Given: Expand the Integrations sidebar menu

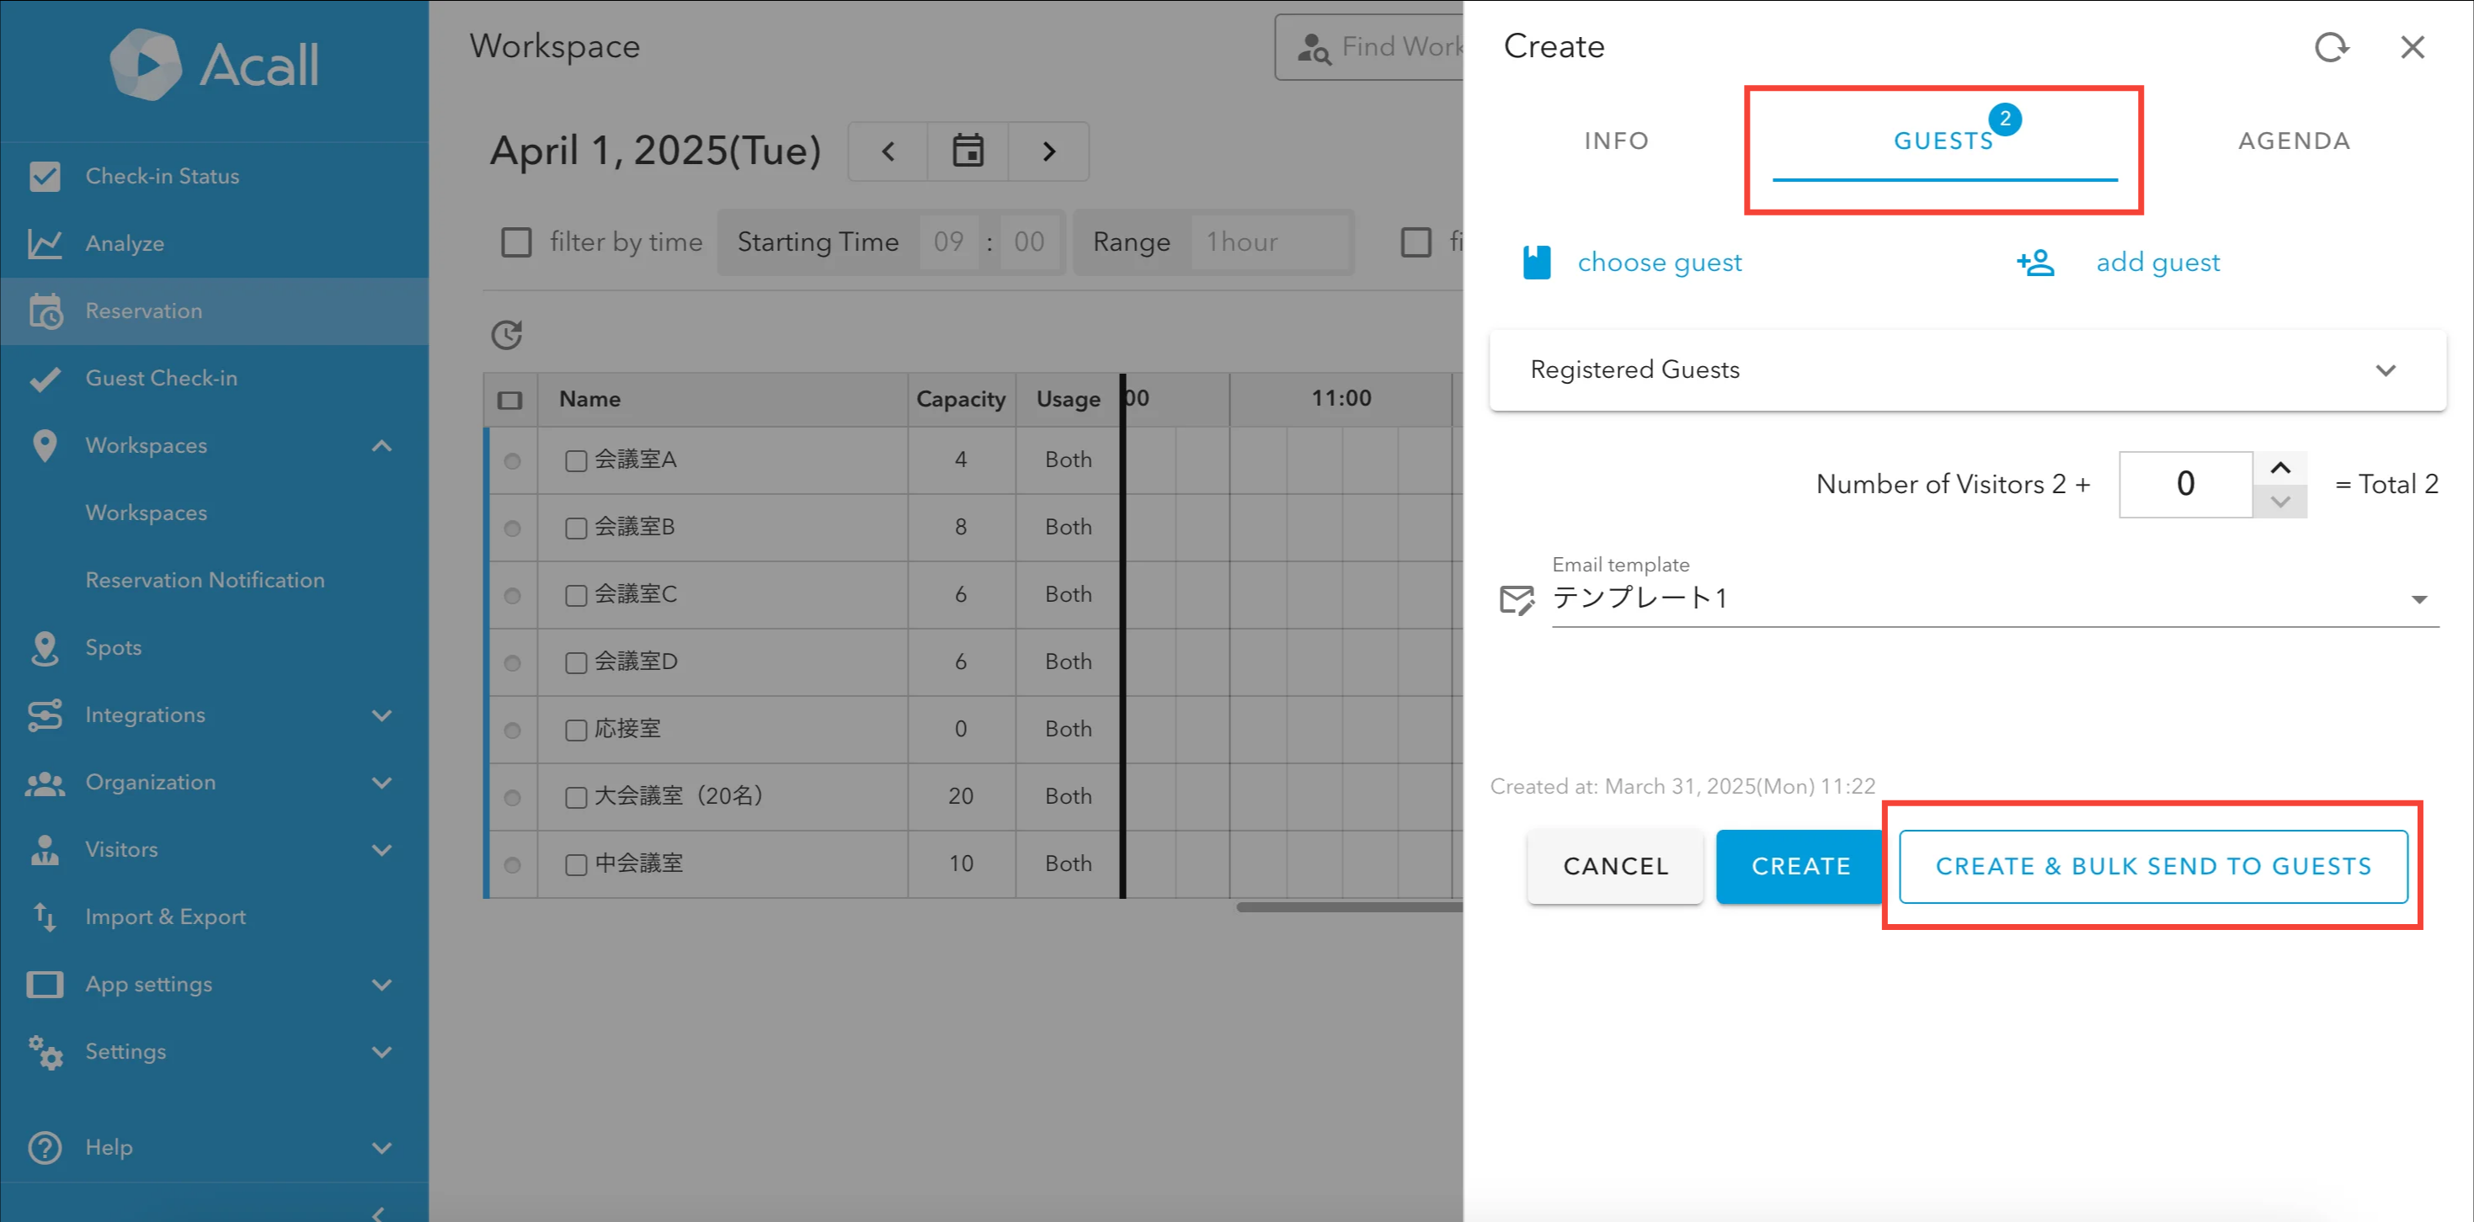Looking at the screenshot, I should point(381,715).
